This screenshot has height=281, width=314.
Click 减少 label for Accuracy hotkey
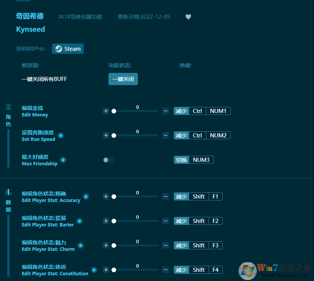181,196
